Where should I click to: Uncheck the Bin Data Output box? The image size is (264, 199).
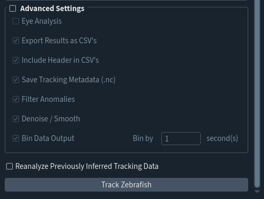16,138
